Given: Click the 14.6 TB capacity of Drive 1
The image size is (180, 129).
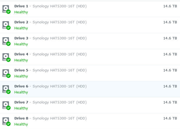Looking at the screenshot, I should (x=170, y=6).
